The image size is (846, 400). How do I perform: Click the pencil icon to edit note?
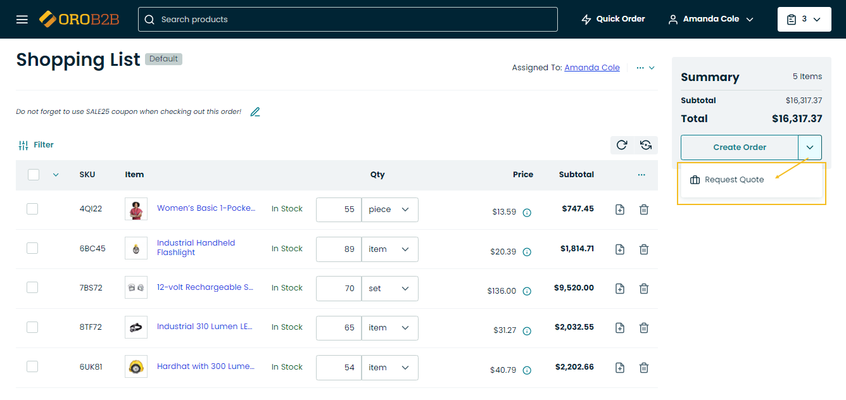tap(255, 112)
